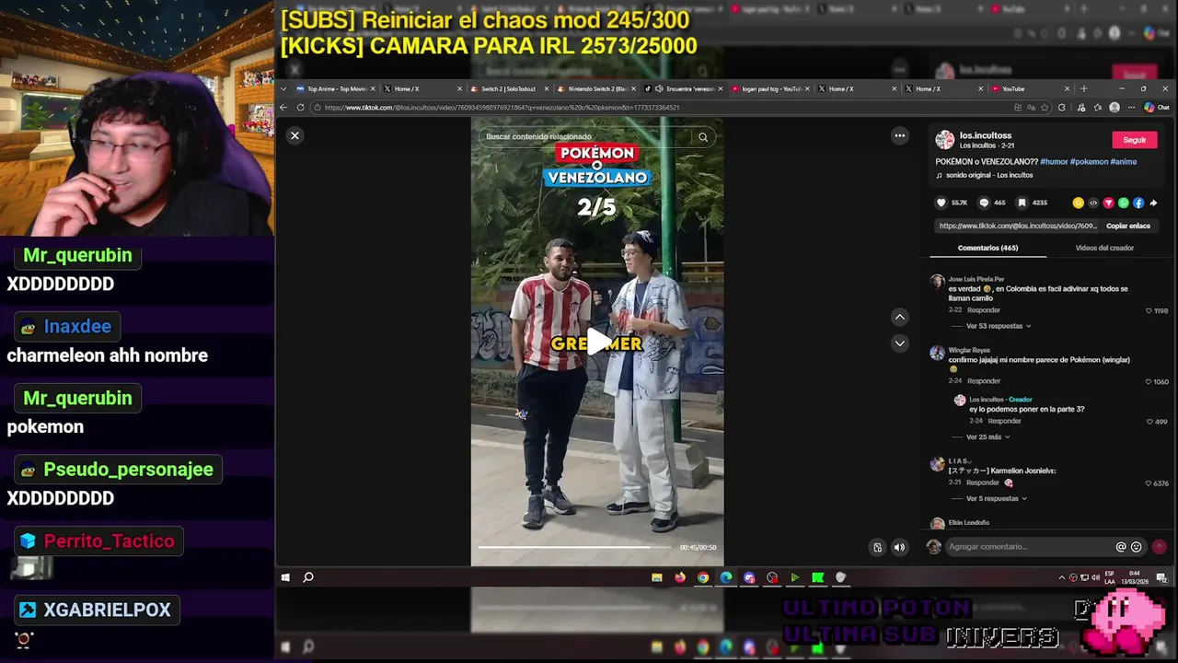Open Windows Start menu
The image size is (1178, 663).
tap(285, 577)
